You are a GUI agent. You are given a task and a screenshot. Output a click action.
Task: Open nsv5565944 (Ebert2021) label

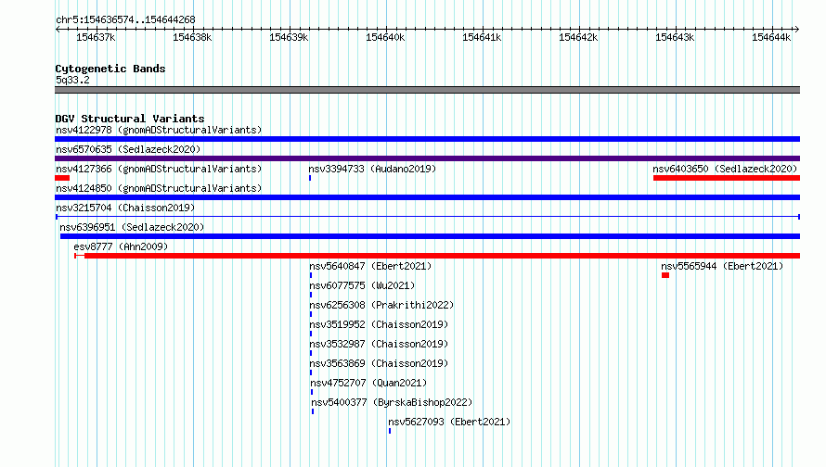(x=722, y=266)
